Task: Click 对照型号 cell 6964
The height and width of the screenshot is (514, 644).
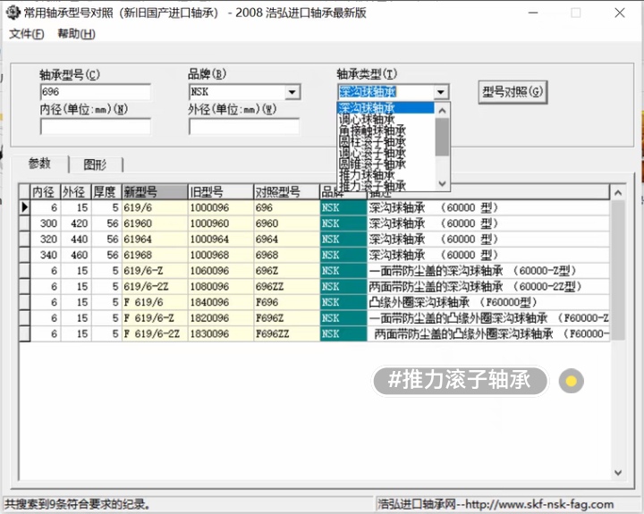Action: 287,240
